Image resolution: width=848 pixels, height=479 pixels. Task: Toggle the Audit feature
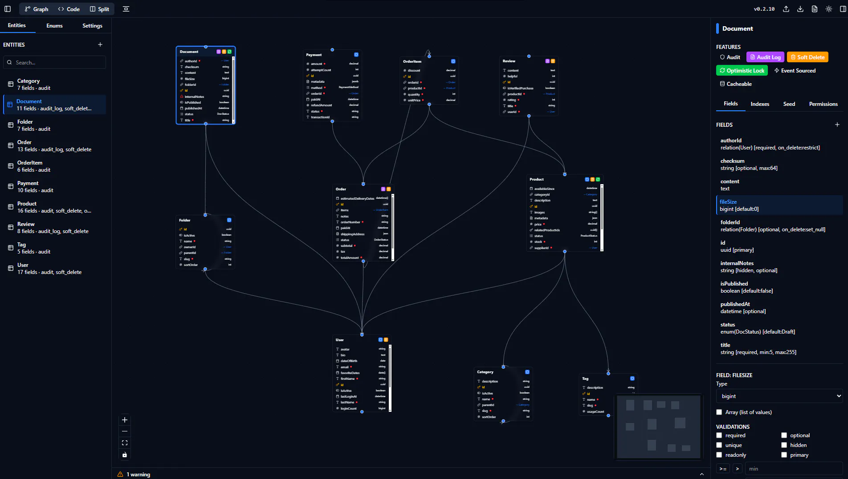click(x=730, y=57)
